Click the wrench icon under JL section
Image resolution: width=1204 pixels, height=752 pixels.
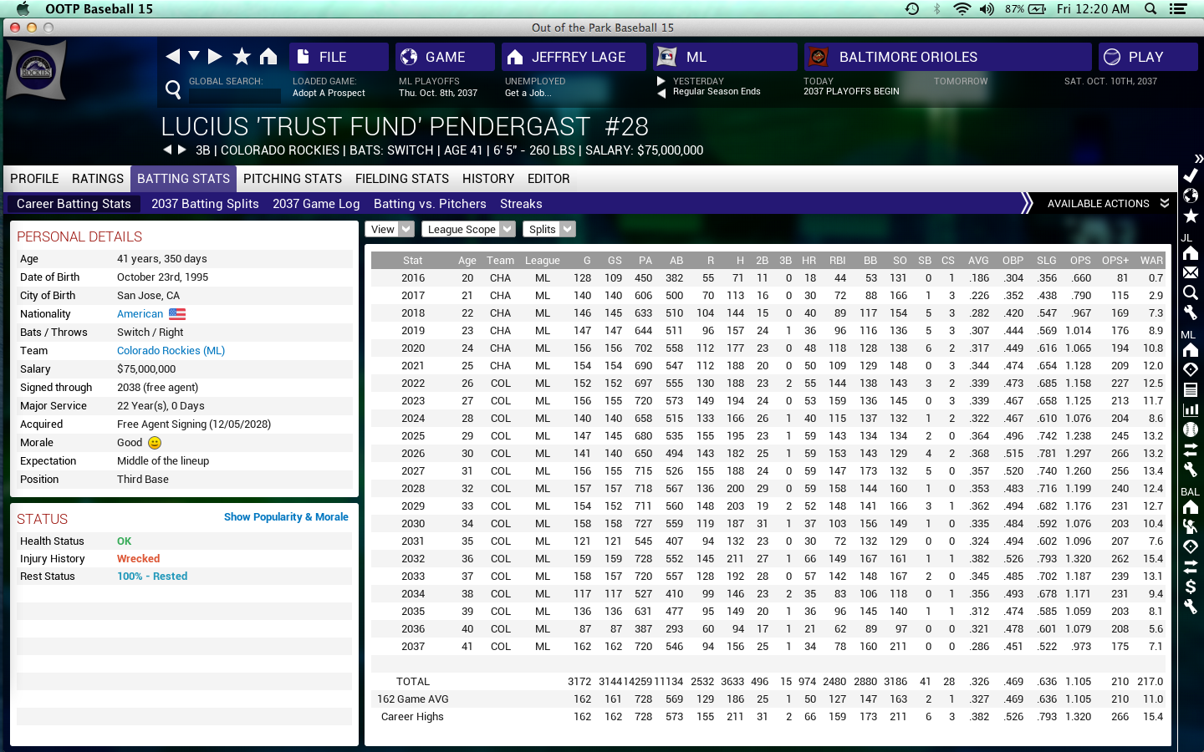point(1191,312)
